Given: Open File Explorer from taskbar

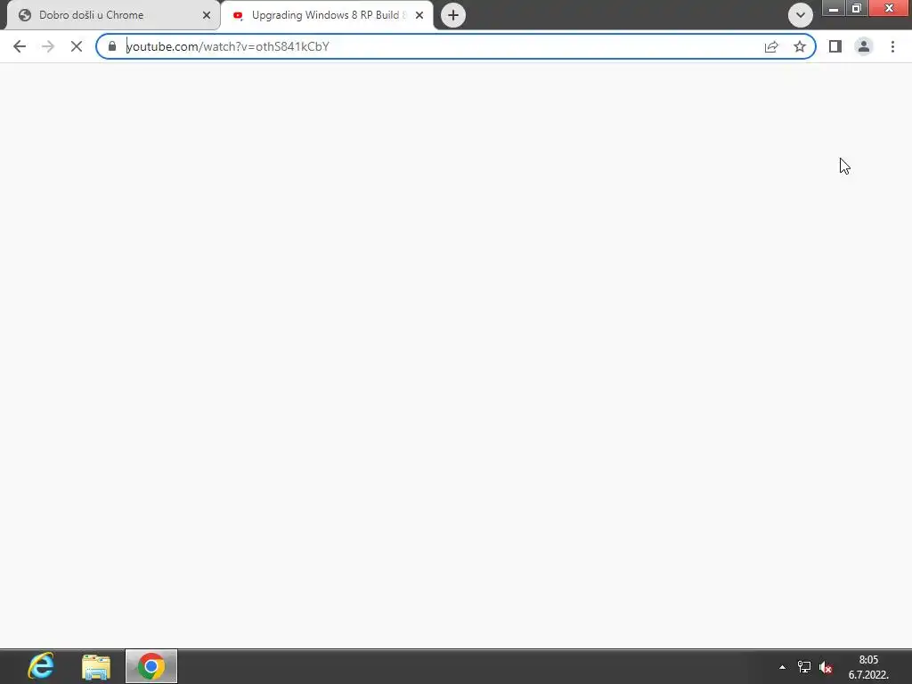Looking at the screenshot, I should pyautogui.click(x=96, y=666).
